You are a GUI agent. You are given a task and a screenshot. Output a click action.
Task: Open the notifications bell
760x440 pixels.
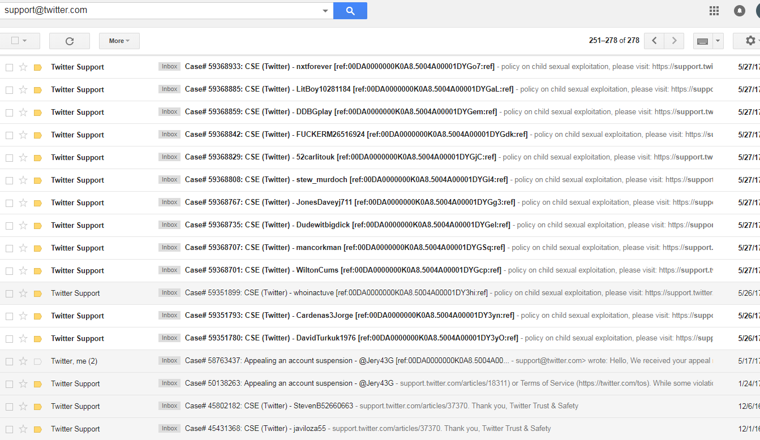(x=739, y=11)
